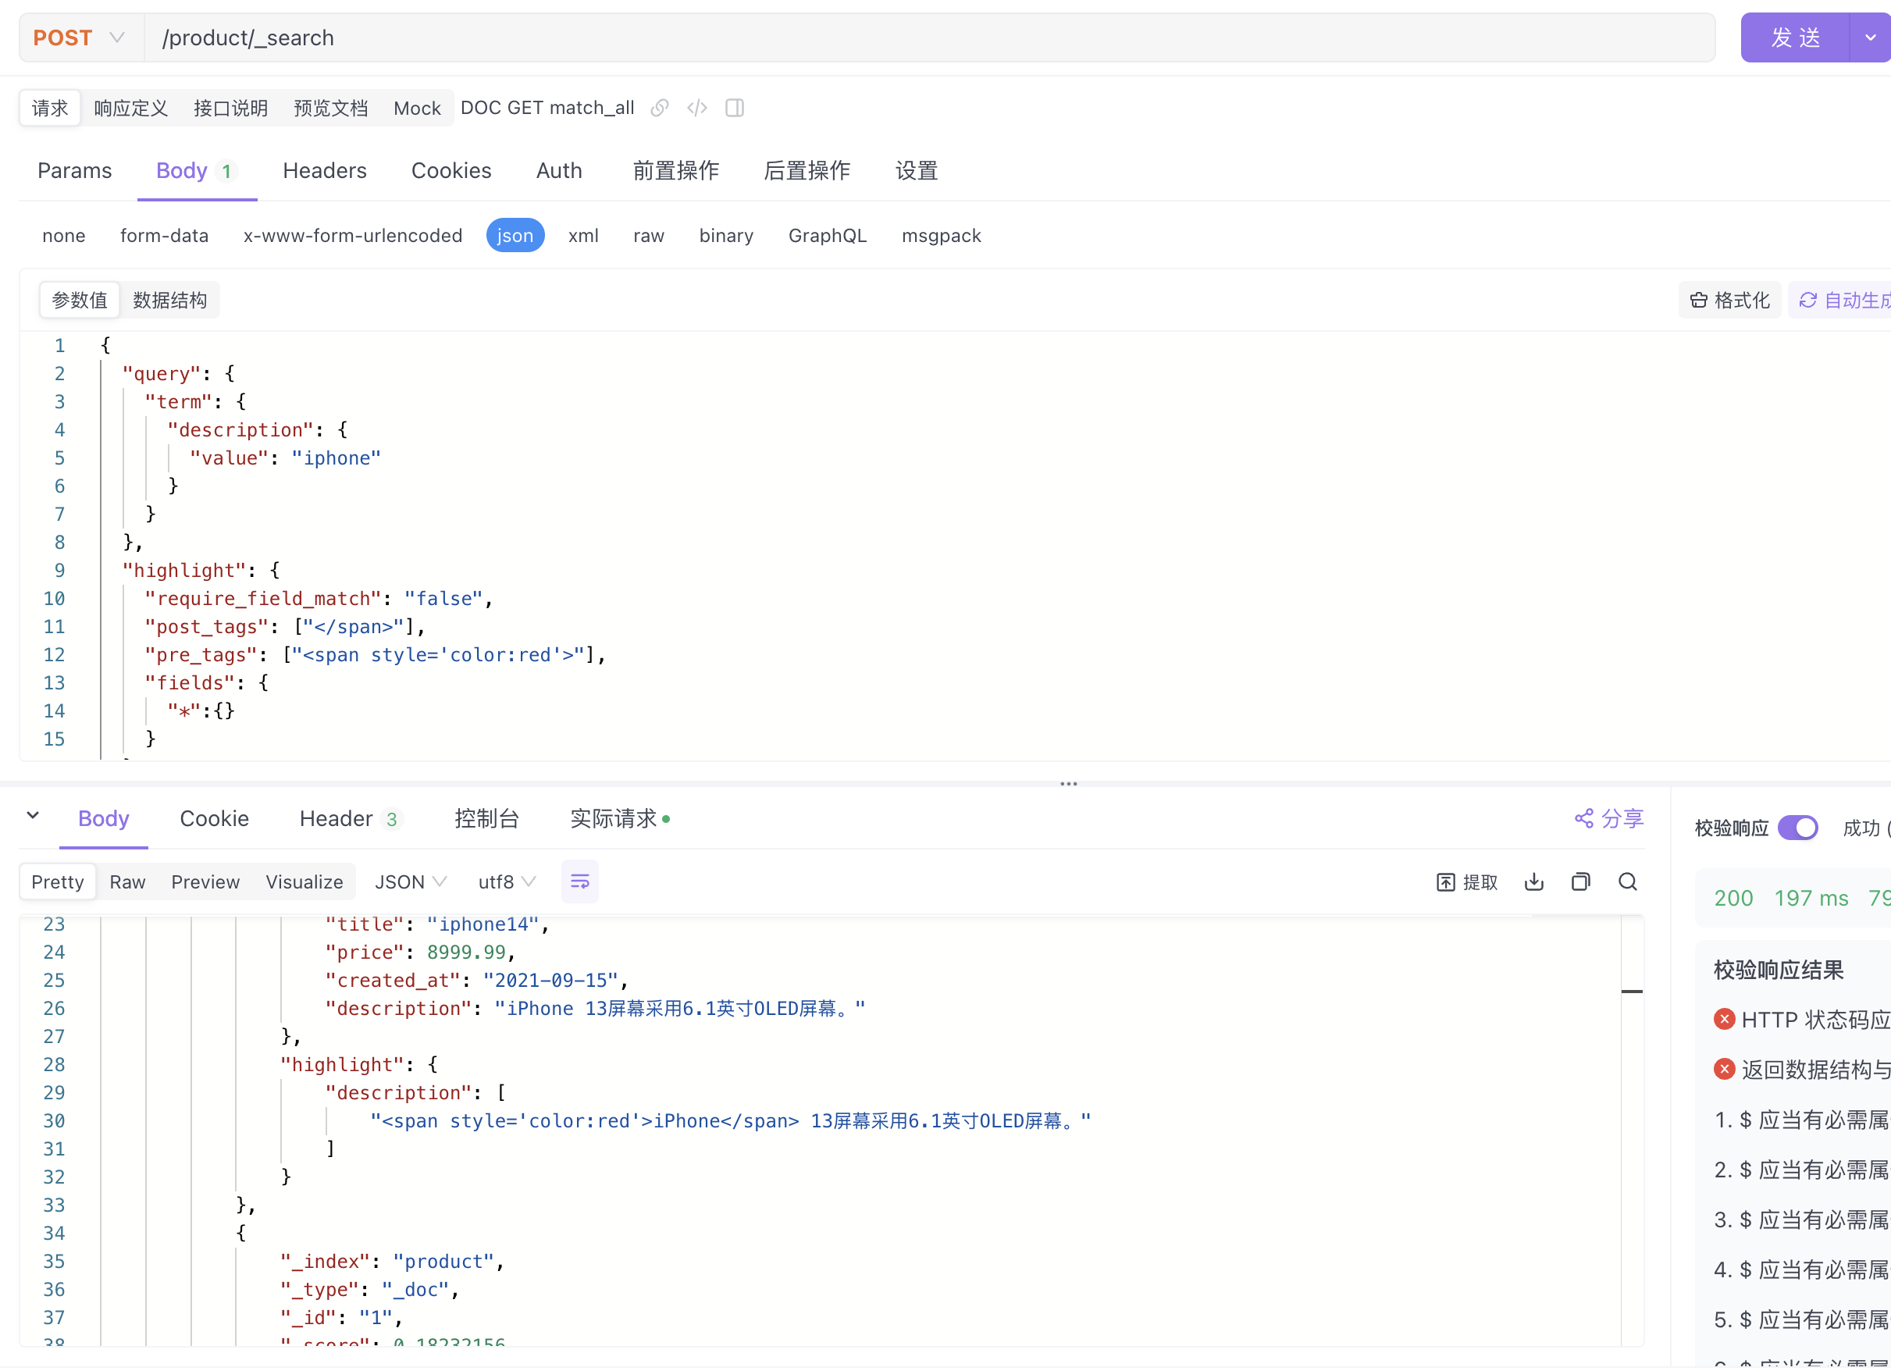Copy the response body to clipboard
1891x1371 pixels.
click(1580, 881)
